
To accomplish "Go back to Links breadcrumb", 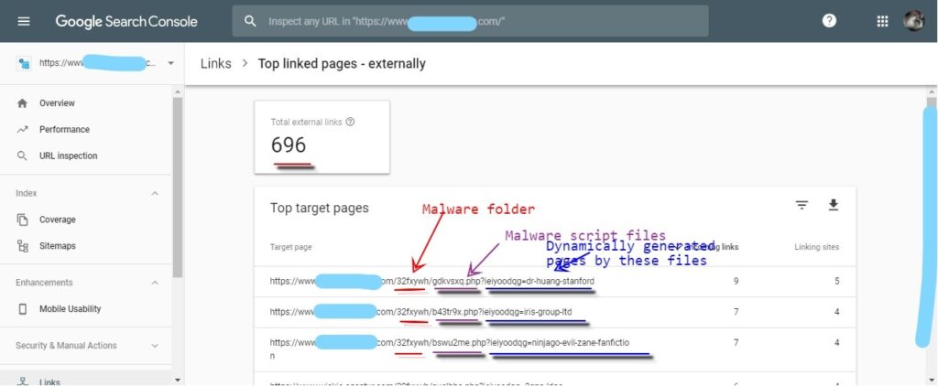I will point(216,63).
